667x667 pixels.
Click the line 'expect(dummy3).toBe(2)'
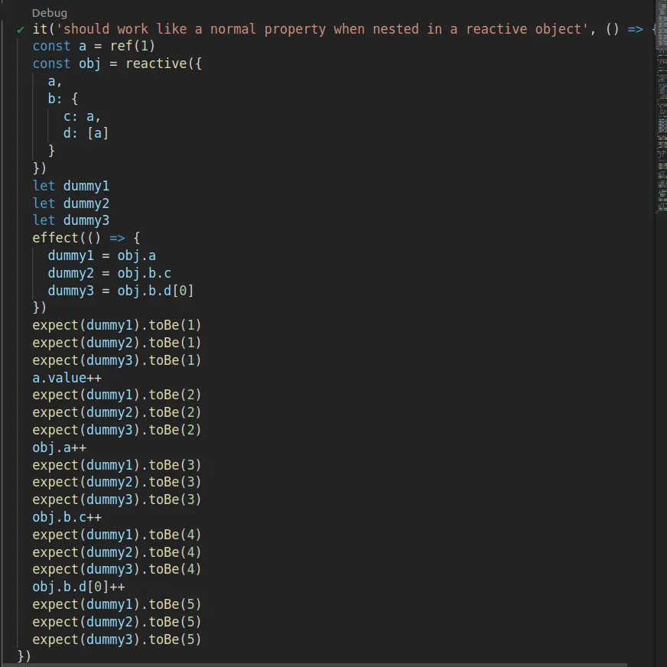[x=116, y=430]
